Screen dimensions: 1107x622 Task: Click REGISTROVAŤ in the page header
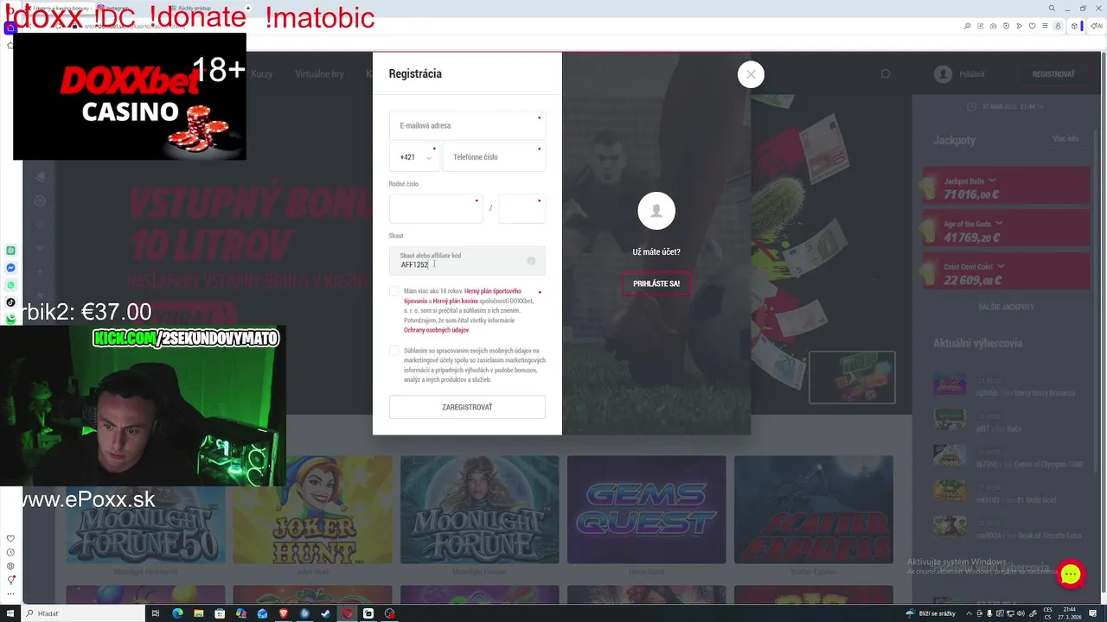1053,74
